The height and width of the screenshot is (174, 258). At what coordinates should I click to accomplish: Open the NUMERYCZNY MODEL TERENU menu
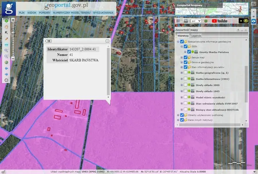click(72, 13)
